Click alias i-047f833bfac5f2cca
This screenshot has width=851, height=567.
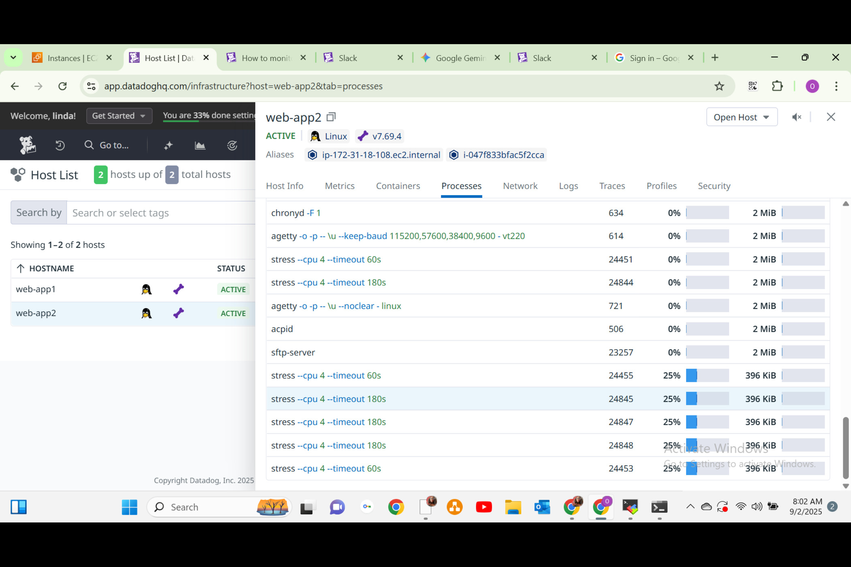(496, 155)
